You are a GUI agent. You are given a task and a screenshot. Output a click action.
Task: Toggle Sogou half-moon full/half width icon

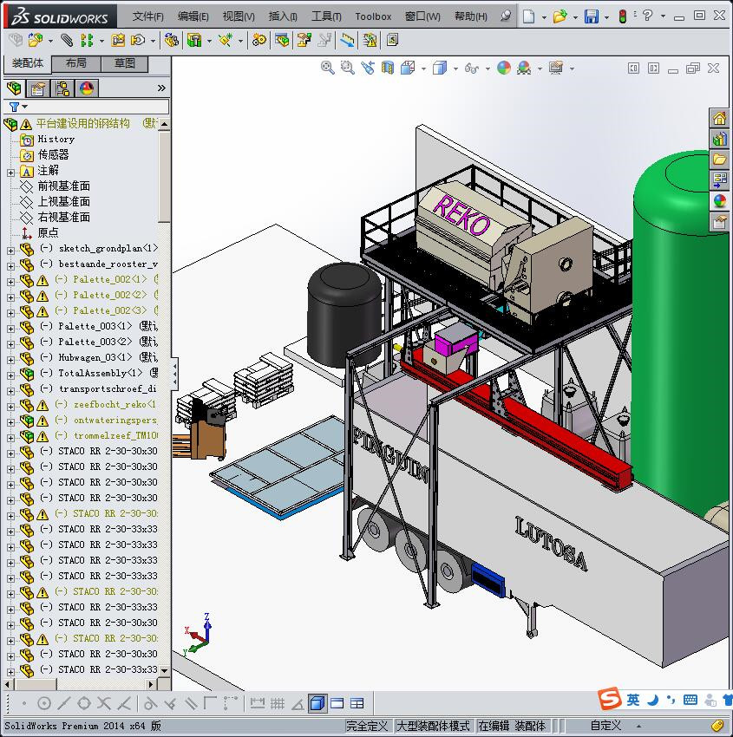point(652,701)
